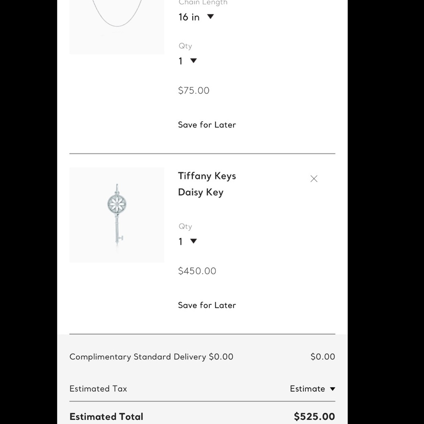Click the Chain Length label

203,3
